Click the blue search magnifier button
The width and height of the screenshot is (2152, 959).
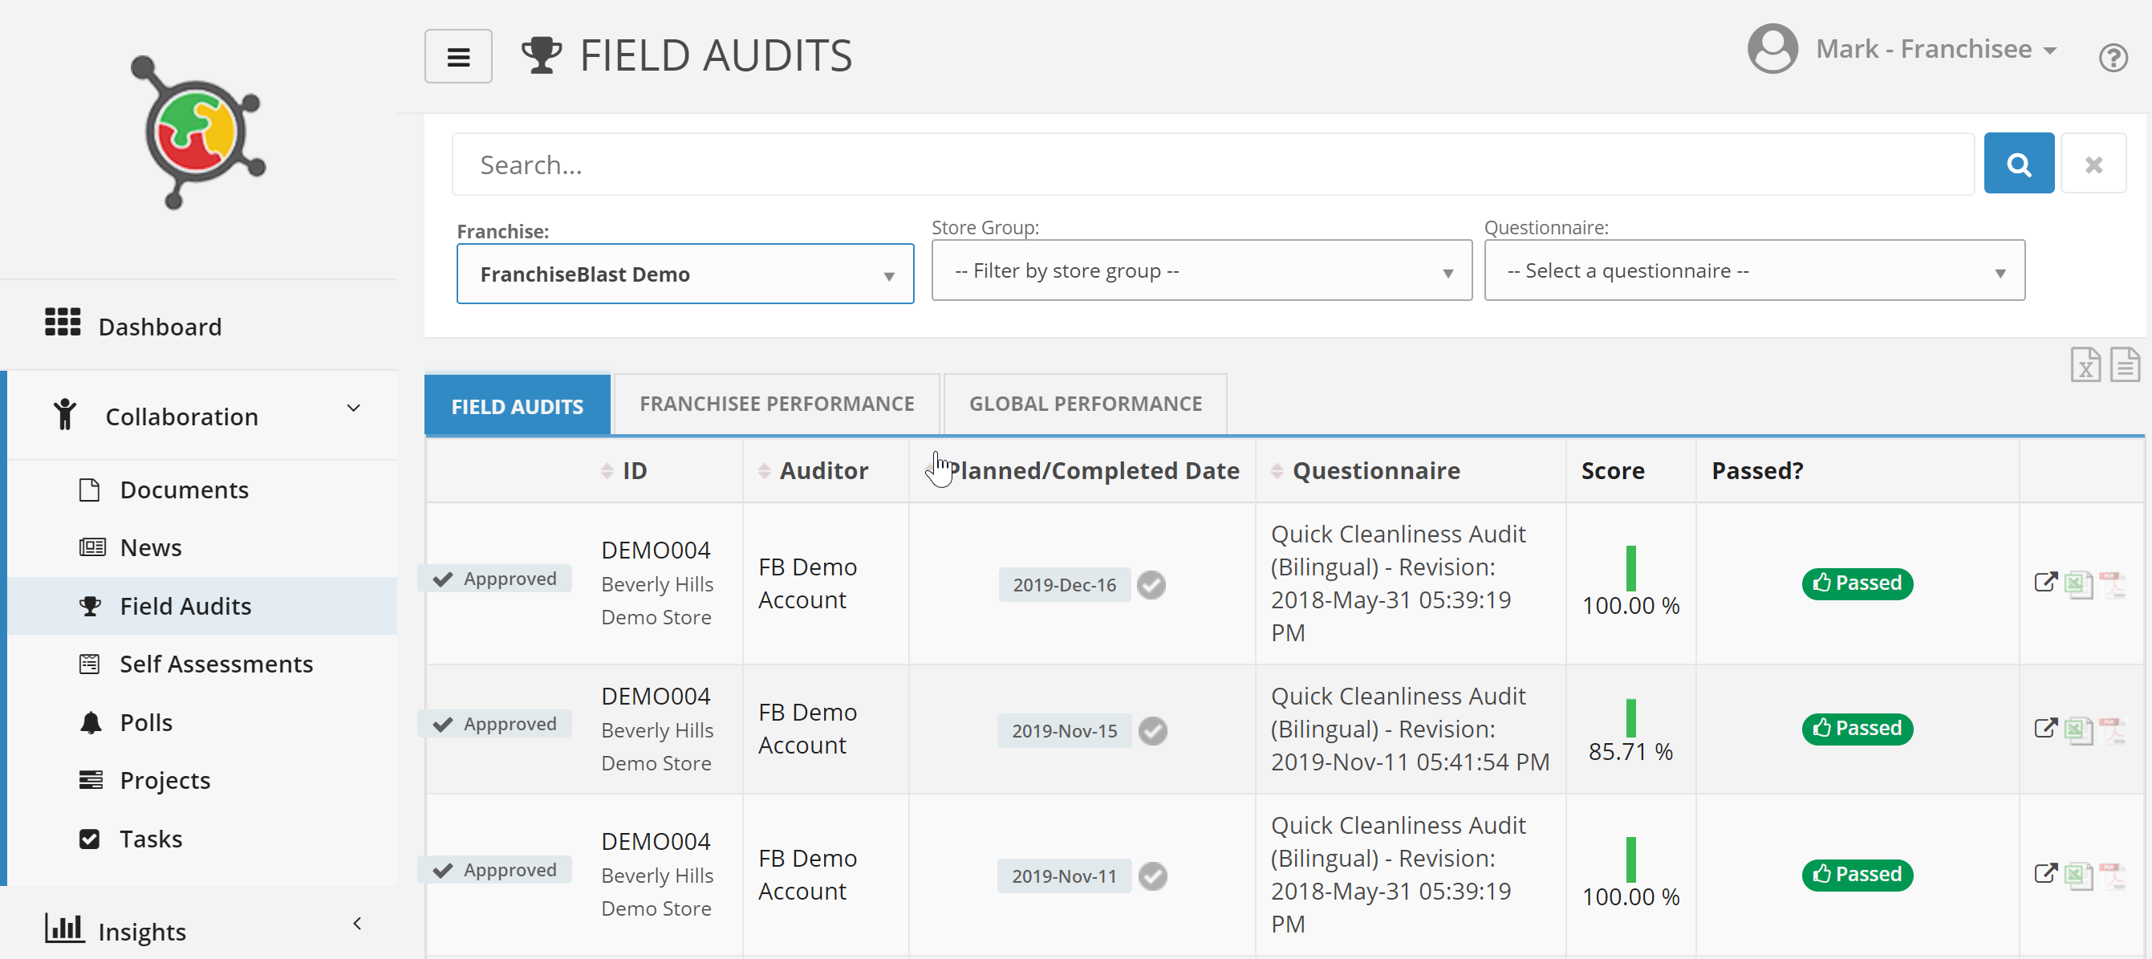(2017, 164)
